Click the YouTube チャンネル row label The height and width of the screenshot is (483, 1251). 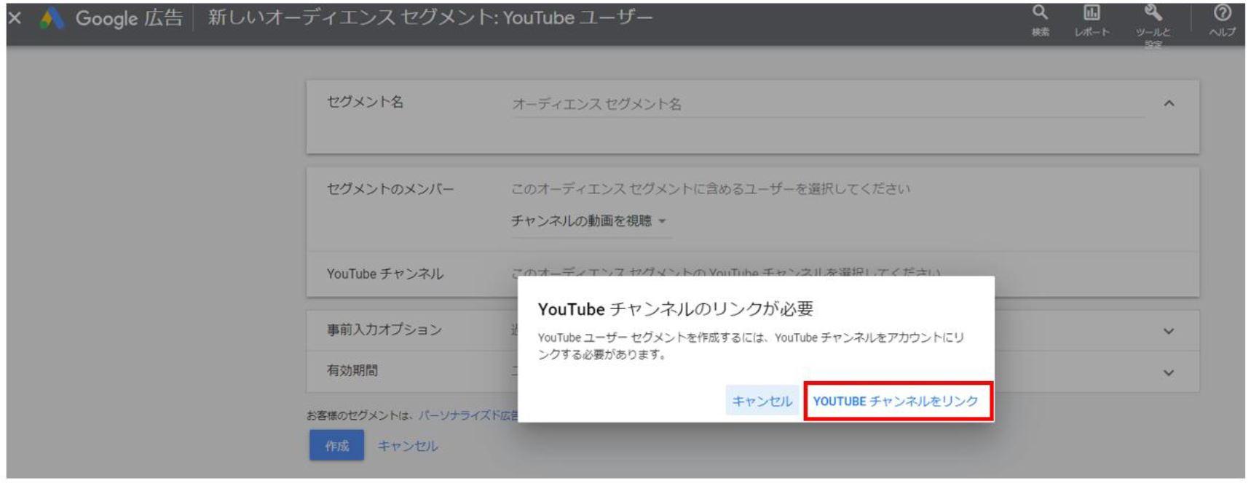pos(385,274)
